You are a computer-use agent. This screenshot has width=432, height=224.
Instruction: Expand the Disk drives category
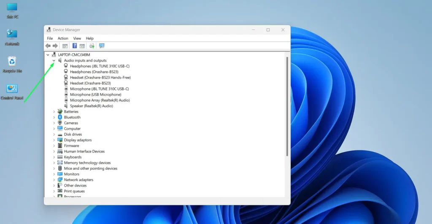(54, 134)
